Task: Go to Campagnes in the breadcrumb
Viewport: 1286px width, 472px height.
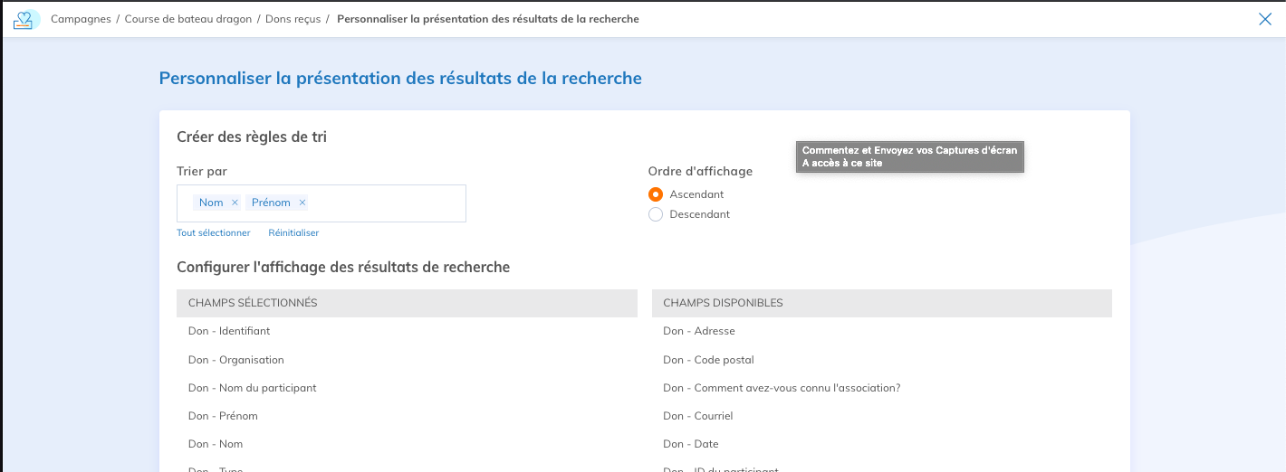Action: click(x=81, y=19)
